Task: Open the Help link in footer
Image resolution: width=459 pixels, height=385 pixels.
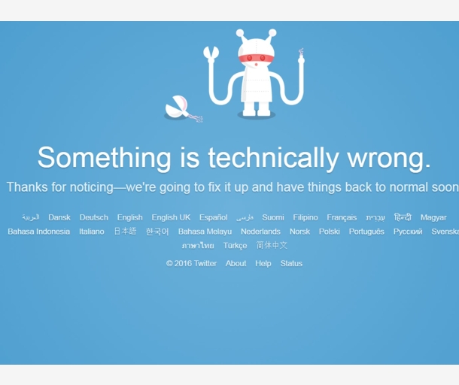Action: coord(263,264)
